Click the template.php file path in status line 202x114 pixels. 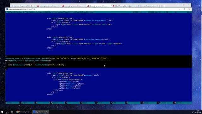pyautogui.click(x=50, y=12)
